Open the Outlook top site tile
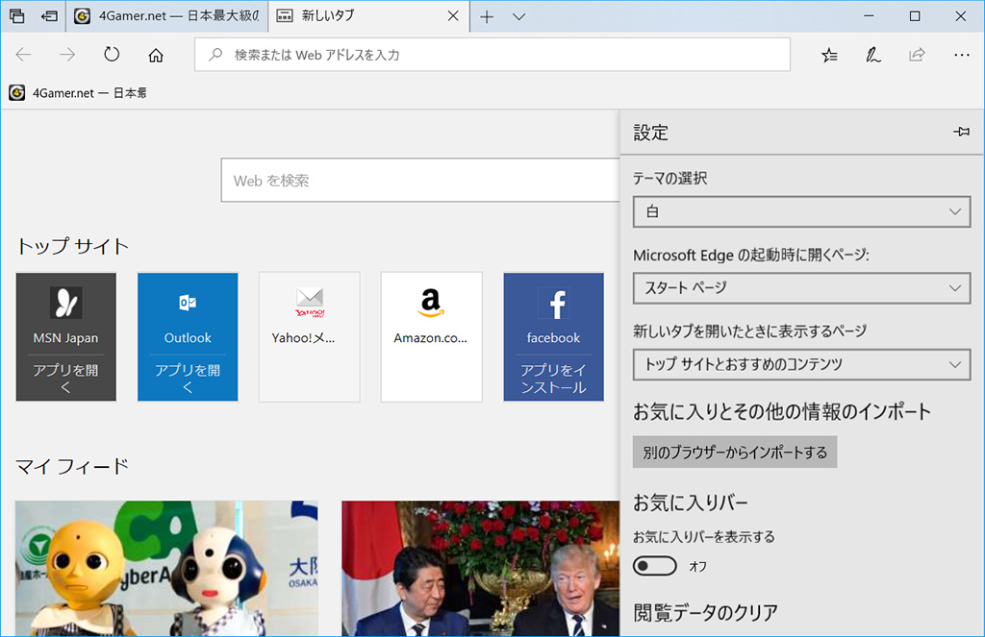Image resolution: width=985 pixels, height=637 pixels. (188, 336)
